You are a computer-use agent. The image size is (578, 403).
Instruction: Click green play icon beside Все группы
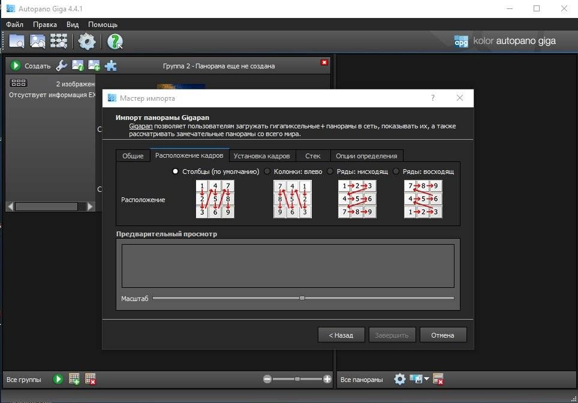pos(58,379)
